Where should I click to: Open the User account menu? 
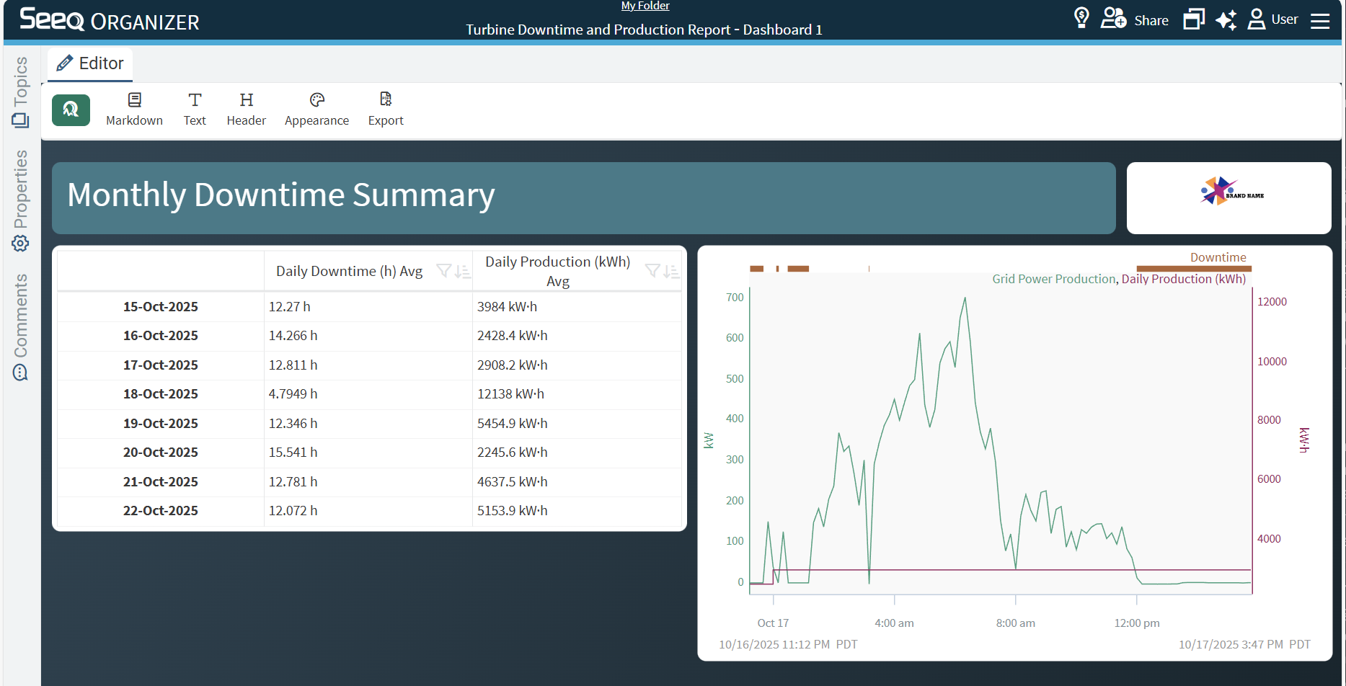click(x=1273, y=19)
